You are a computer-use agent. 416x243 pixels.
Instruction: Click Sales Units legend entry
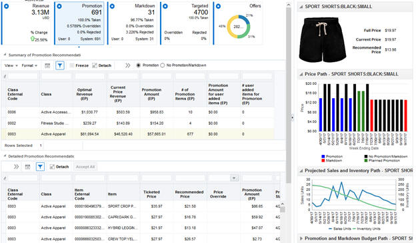pos(340,229)
